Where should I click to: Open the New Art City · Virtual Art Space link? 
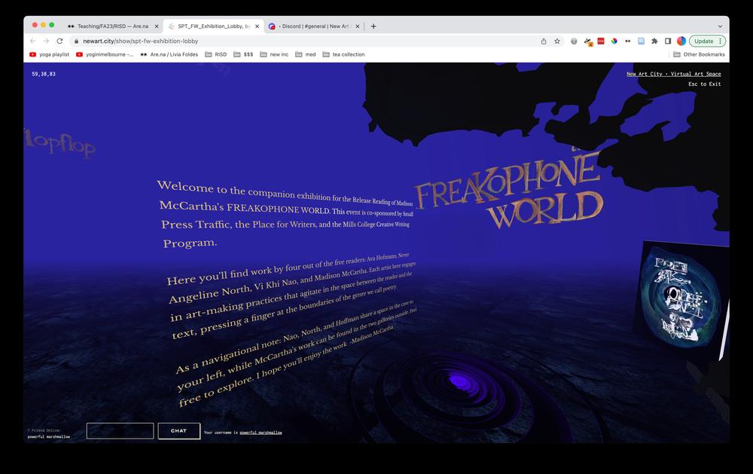click(674, 74)
